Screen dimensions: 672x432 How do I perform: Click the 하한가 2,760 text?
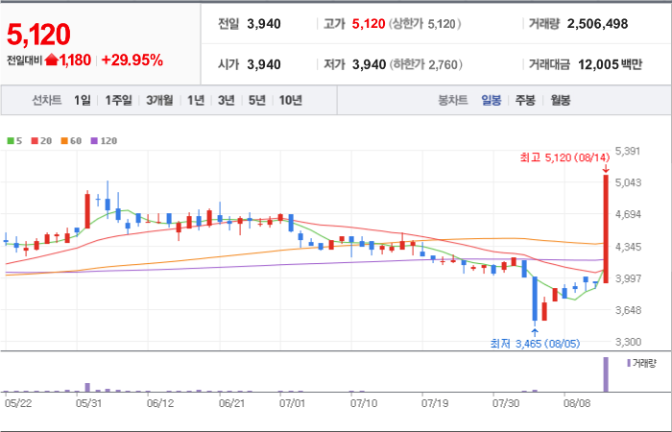click(426, 64)
